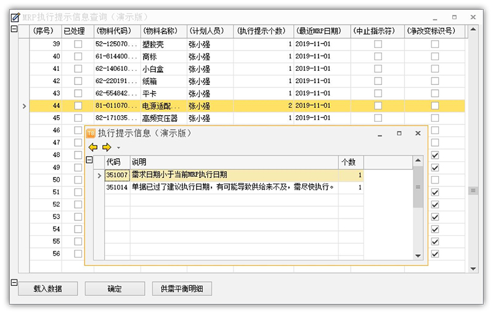493x314 pixels.
Task: Click the row indicator arrow of row 44
Action: [x=24, y=106]
